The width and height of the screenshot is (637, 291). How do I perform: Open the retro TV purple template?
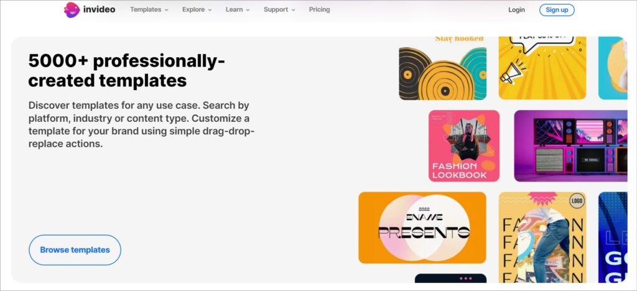tap(571, 145)
